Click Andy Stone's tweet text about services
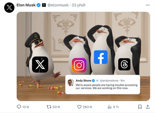 point(106,86)
